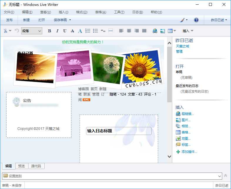Viewport: 231px width, 189px height.
Task: Open the cut/paste dropdown arrow
Action: tap(10, 31)
